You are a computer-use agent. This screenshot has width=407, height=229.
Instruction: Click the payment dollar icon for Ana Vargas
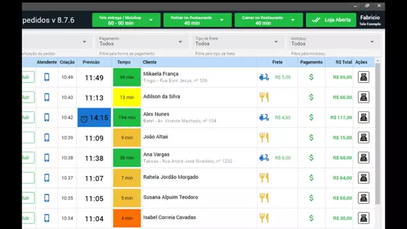[311, 158]
